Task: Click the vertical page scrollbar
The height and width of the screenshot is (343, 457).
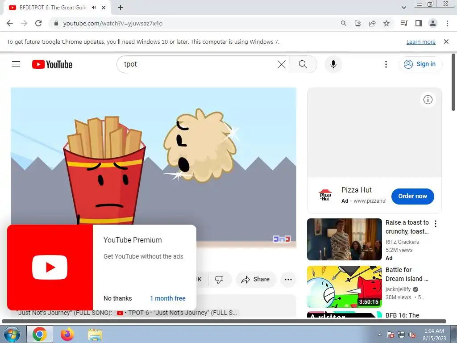Action: pos(453,82)
